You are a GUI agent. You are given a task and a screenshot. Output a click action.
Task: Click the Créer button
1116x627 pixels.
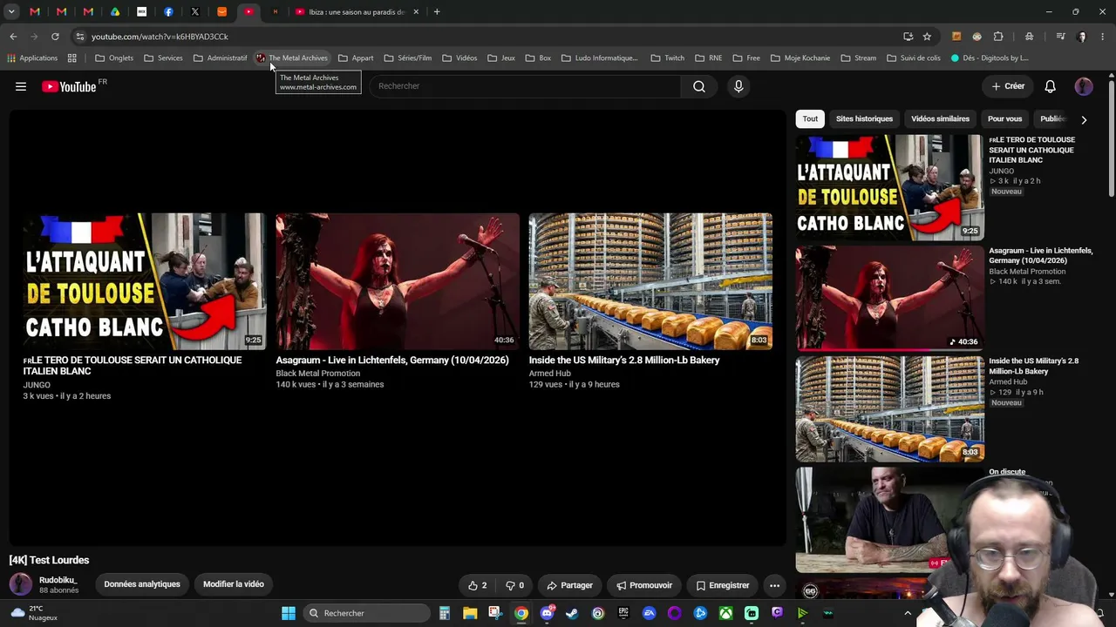point(1008,86)
